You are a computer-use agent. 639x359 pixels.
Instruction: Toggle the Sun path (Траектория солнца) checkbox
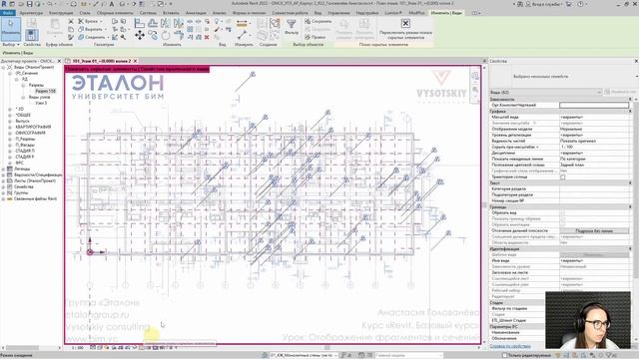[563, 178]
